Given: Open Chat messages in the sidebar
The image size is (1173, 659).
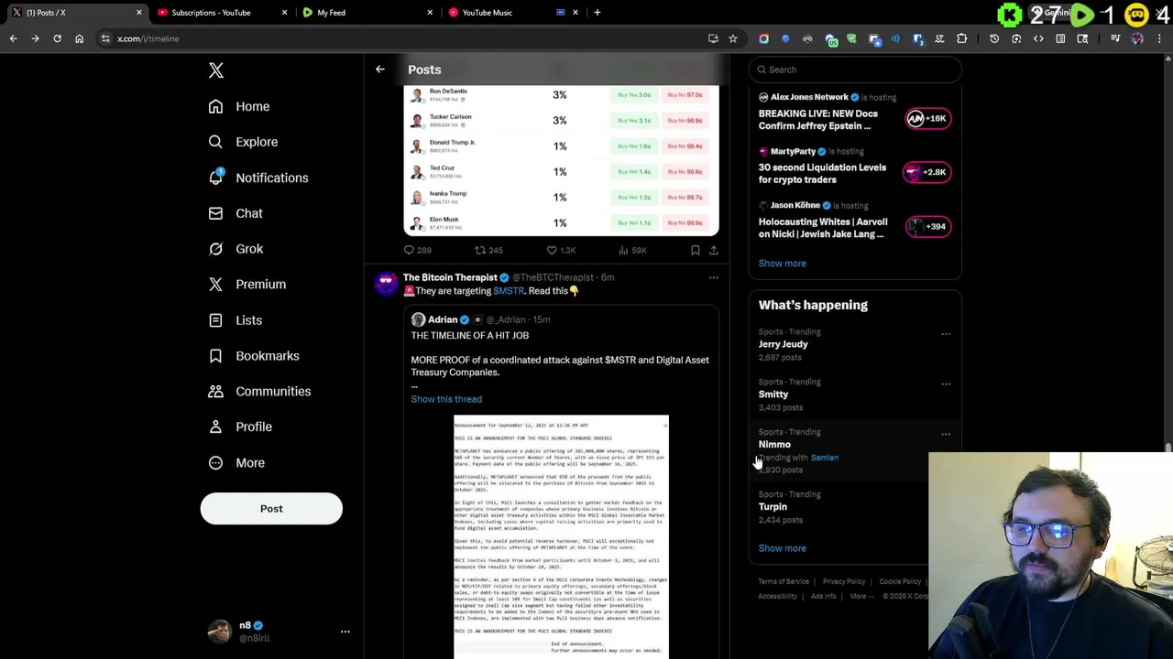Looking at the screenshot, I should click(236, 213).
